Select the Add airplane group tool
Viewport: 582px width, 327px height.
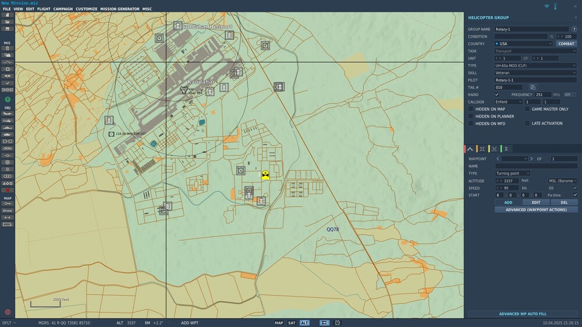7,113
